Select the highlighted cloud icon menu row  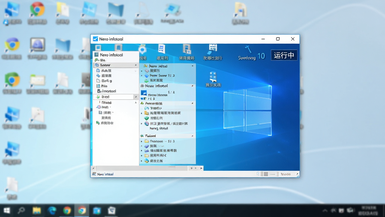116,65
